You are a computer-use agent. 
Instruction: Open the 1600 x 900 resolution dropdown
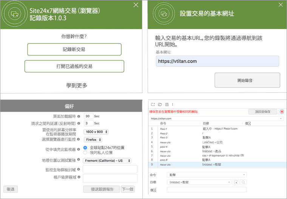pos(96,132)
